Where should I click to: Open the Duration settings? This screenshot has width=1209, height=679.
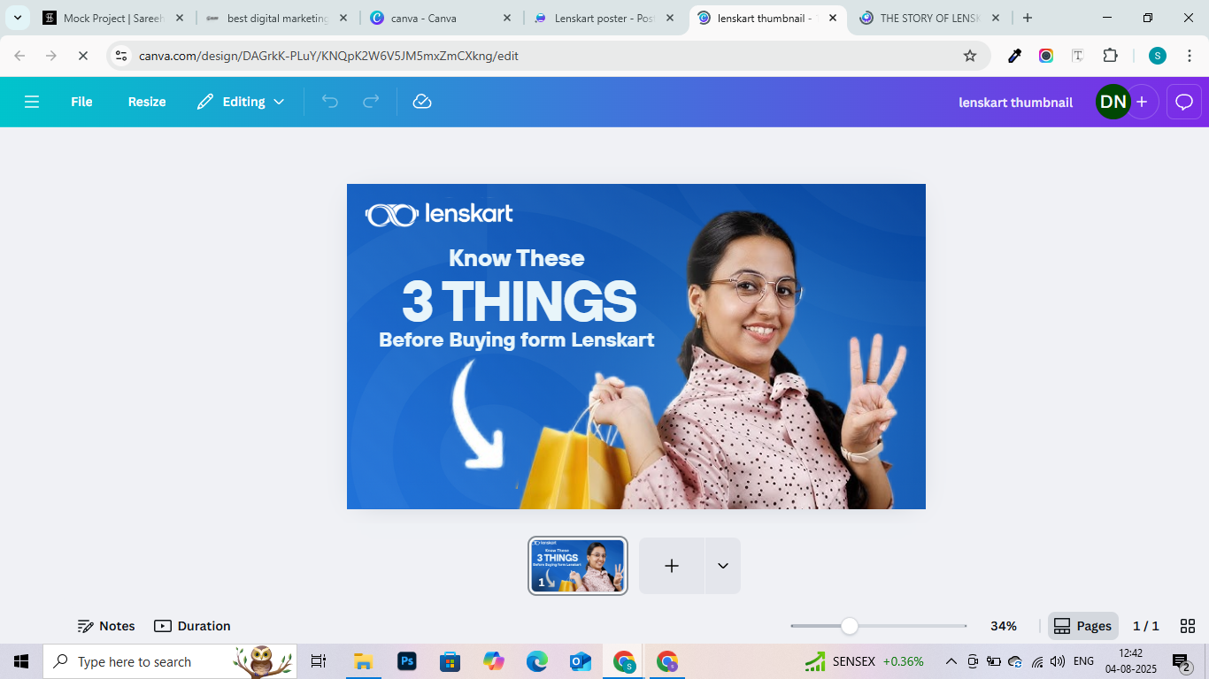coord(192,626)
